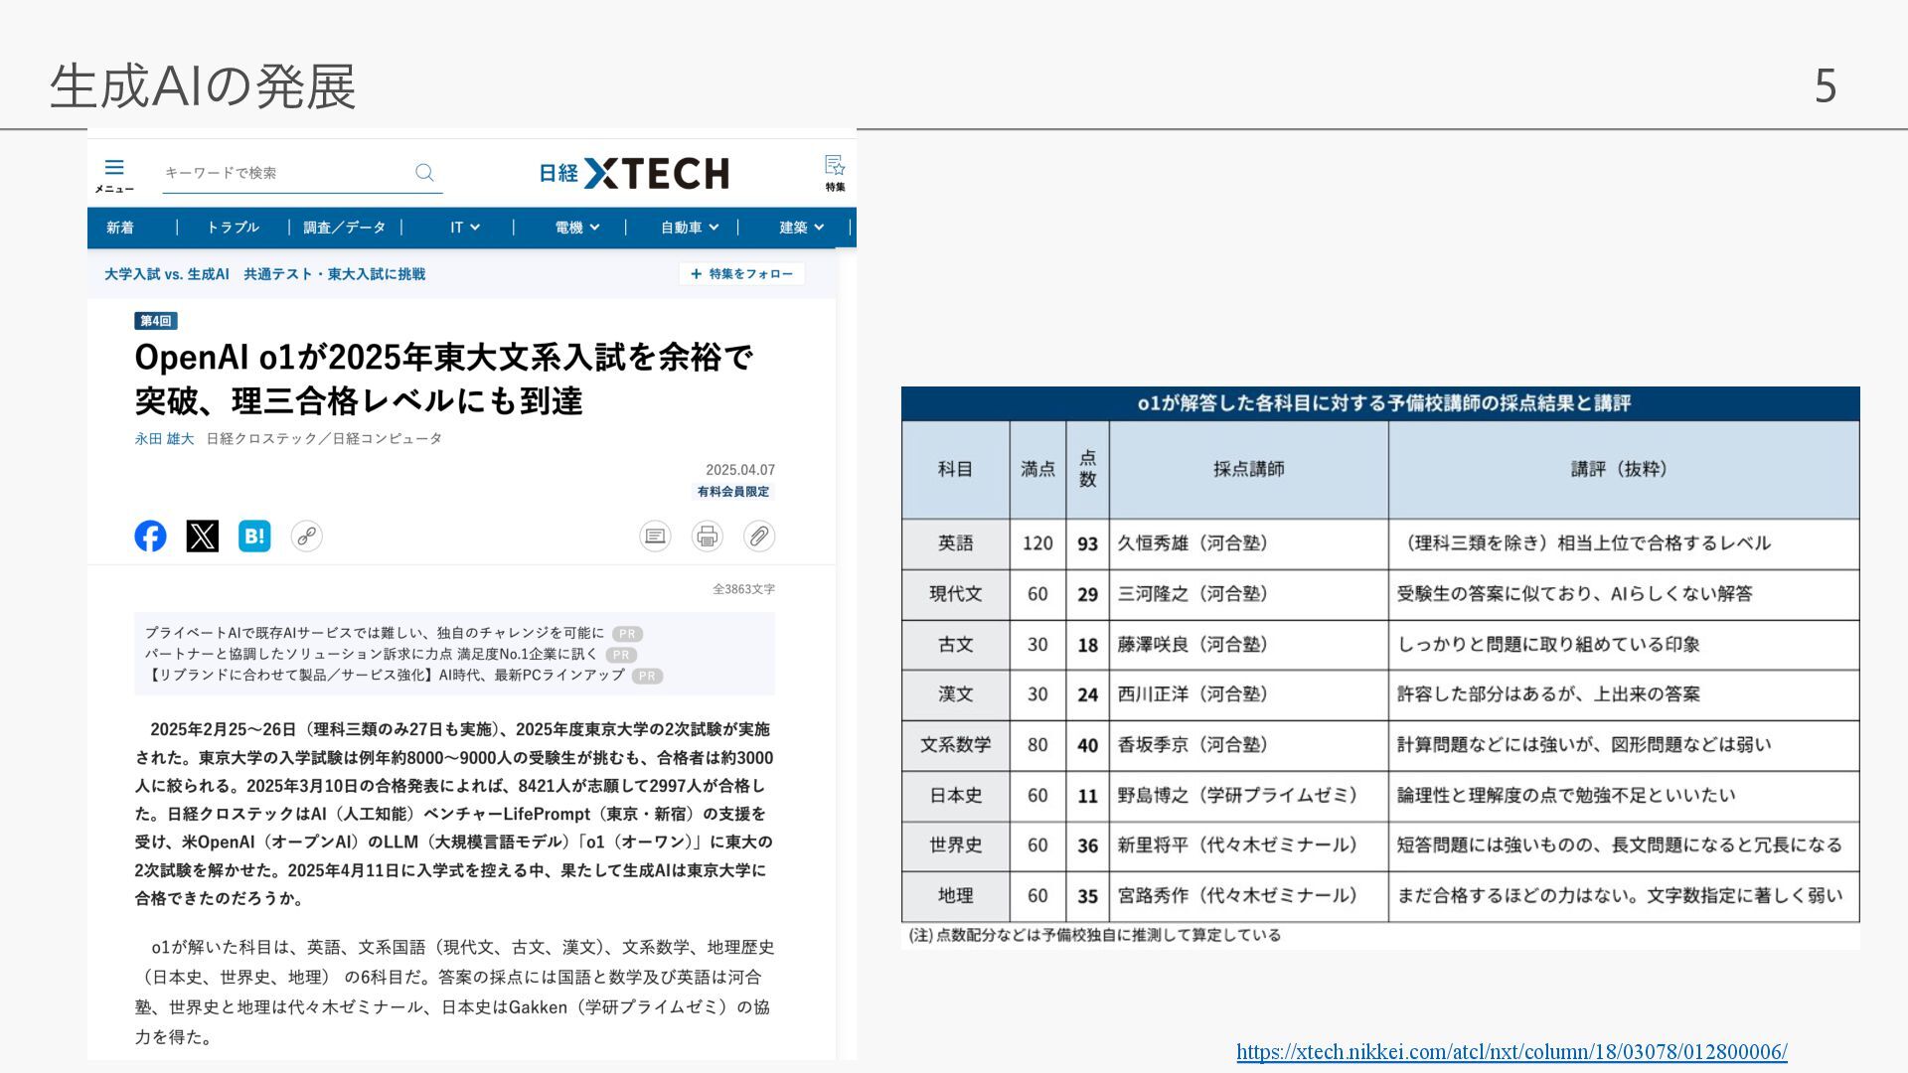Expand the IT dropdown menu
Viewport: 1908px width, 1073px height.
[x=464, y=228]
